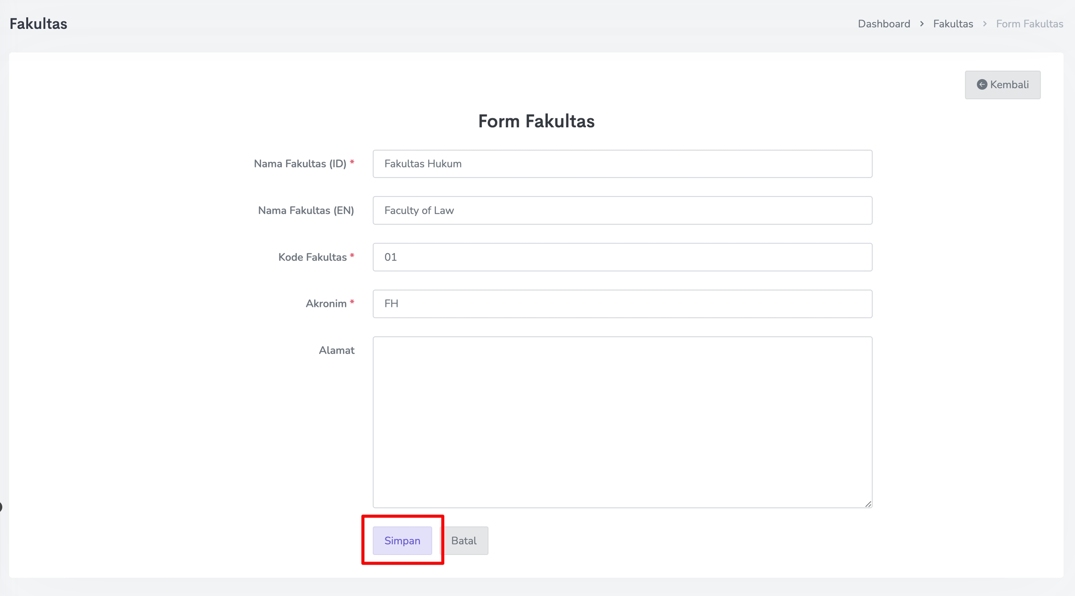Click into the Akronim input field
Screen dimensions: 1075x596
click(x=622, y=304)
